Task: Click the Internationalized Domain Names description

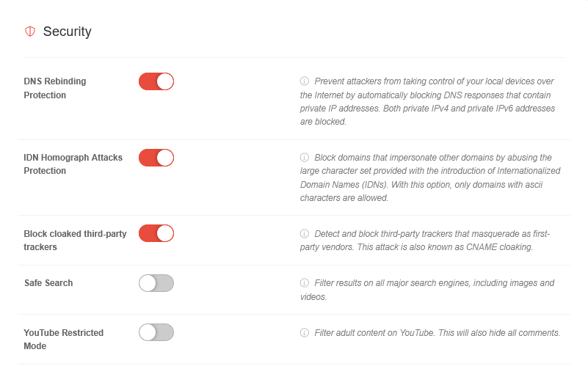Action: tap(430, 177)
